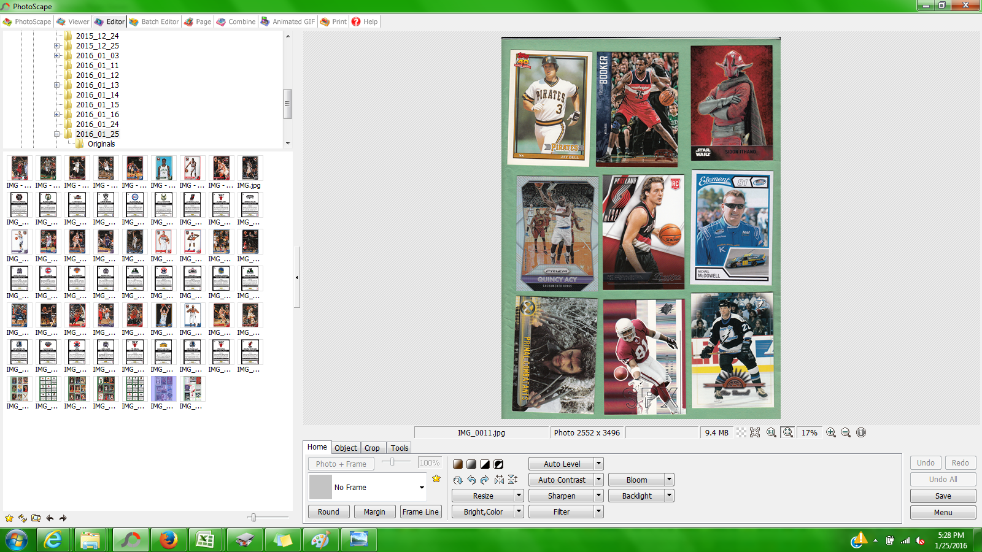Go to the previous photo arrow
This screenshot has width=982, height=552.
[x=50, y=518]
